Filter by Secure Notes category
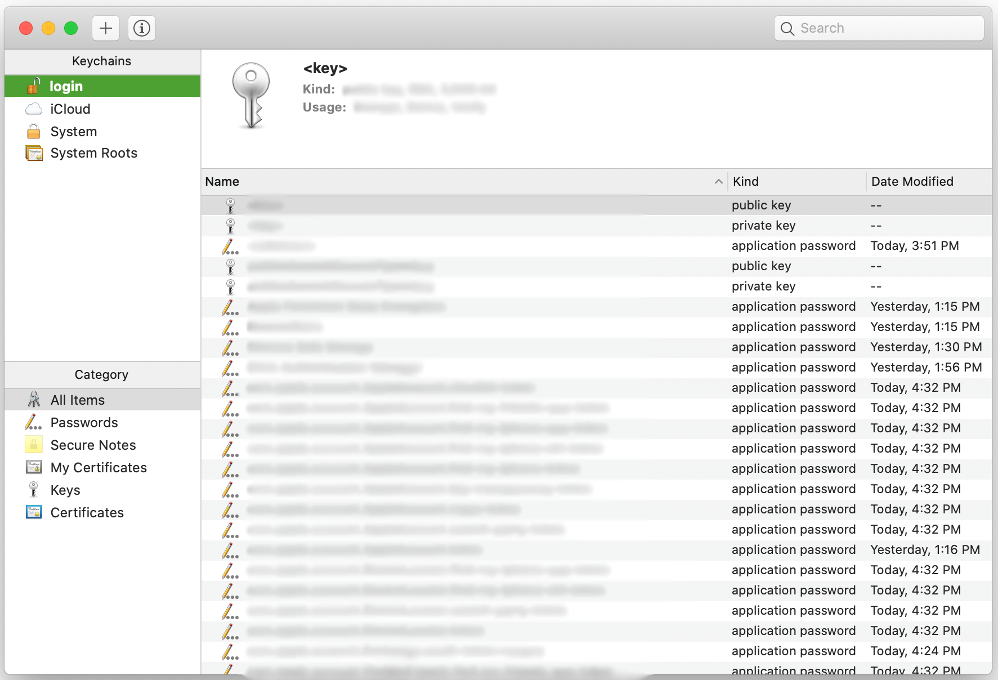Image resolution: width=998 pixels, height=680 pixels. (x=93, y=445)
